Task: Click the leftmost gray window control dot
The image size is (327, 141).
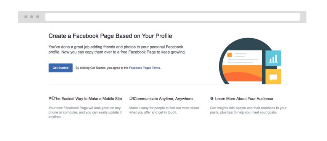Action: coord(26,17)
